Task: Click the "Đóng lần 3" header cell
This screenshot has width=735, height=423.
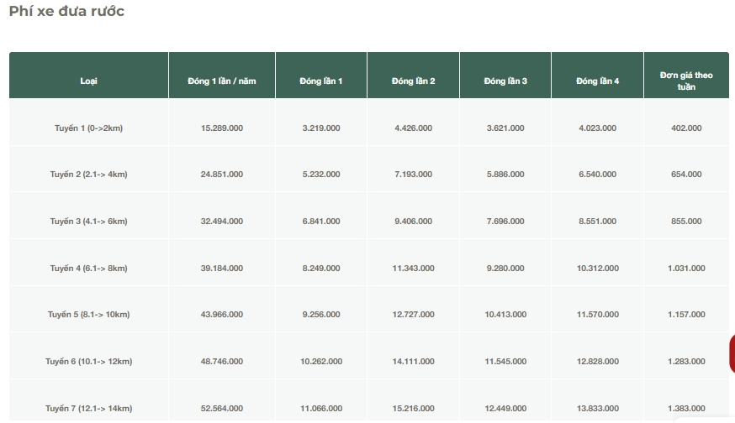Action: [x=505, y=81]
